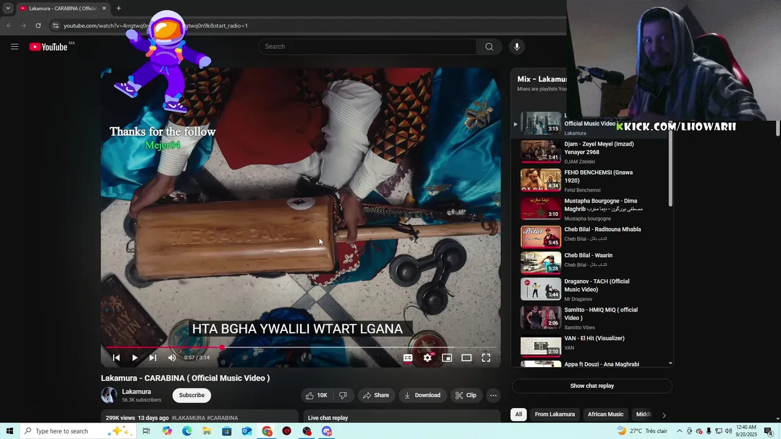Image resolution: width=781 pixels, height=439 pixels.
Task: Close the Lakamura - CARABINA tab
Action: [x=104, y=8]
